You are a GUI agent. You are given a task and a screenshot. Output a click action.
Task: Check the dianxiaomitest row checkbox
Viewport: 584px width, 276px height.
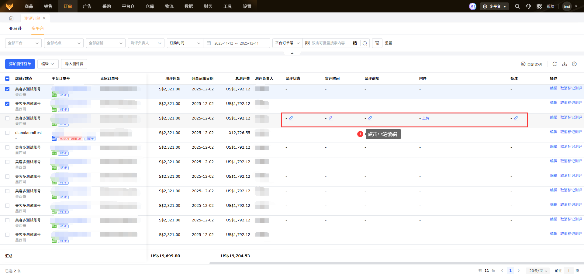(7, 133)
